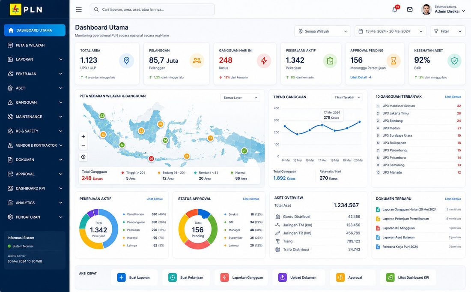The width and height of the screenshot is (471, 292).
Task: Open the date range 13 Mei - 20 Mei dropdown
Action: (x=391, y=31)
